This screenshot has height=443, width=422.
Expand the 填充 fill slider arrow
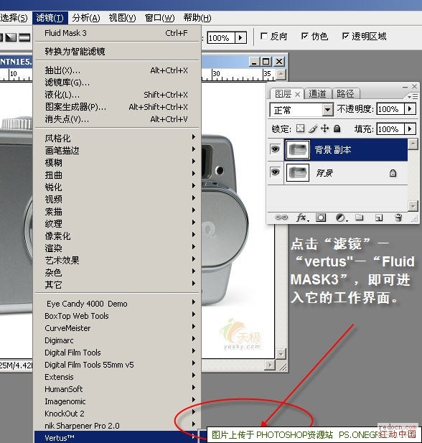tap(410, 129)
